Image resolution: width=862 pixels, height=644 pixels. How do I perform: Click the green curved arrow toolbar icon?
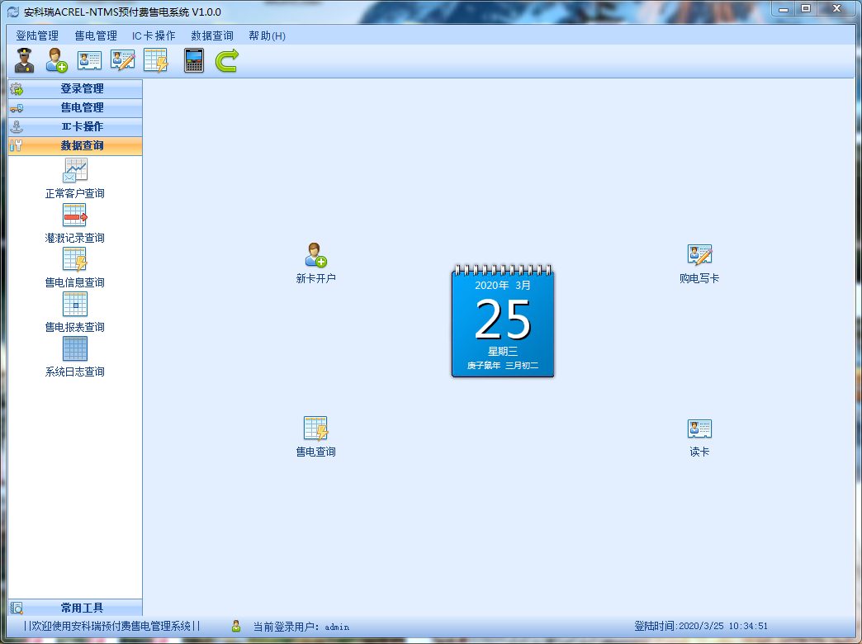coord(227,60)
